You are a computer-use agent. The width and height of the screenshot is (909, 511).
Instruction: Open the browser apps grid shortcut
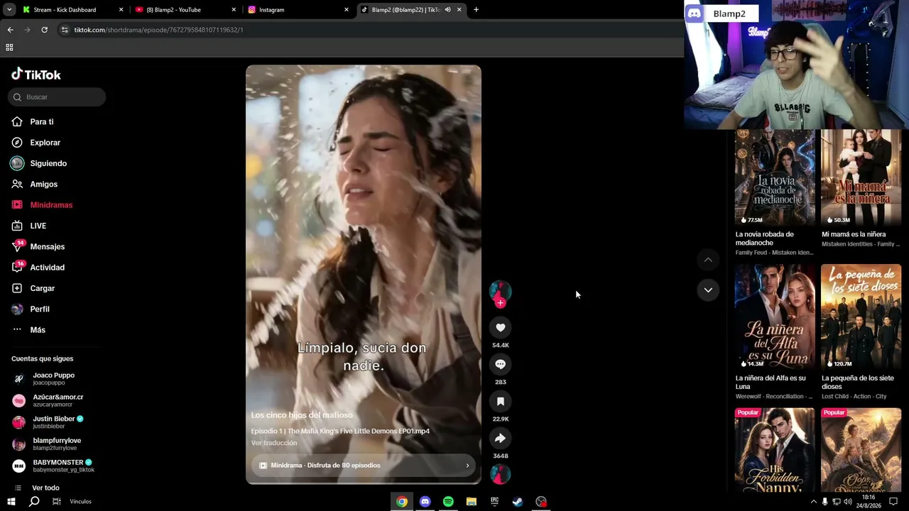click(9, 48)
